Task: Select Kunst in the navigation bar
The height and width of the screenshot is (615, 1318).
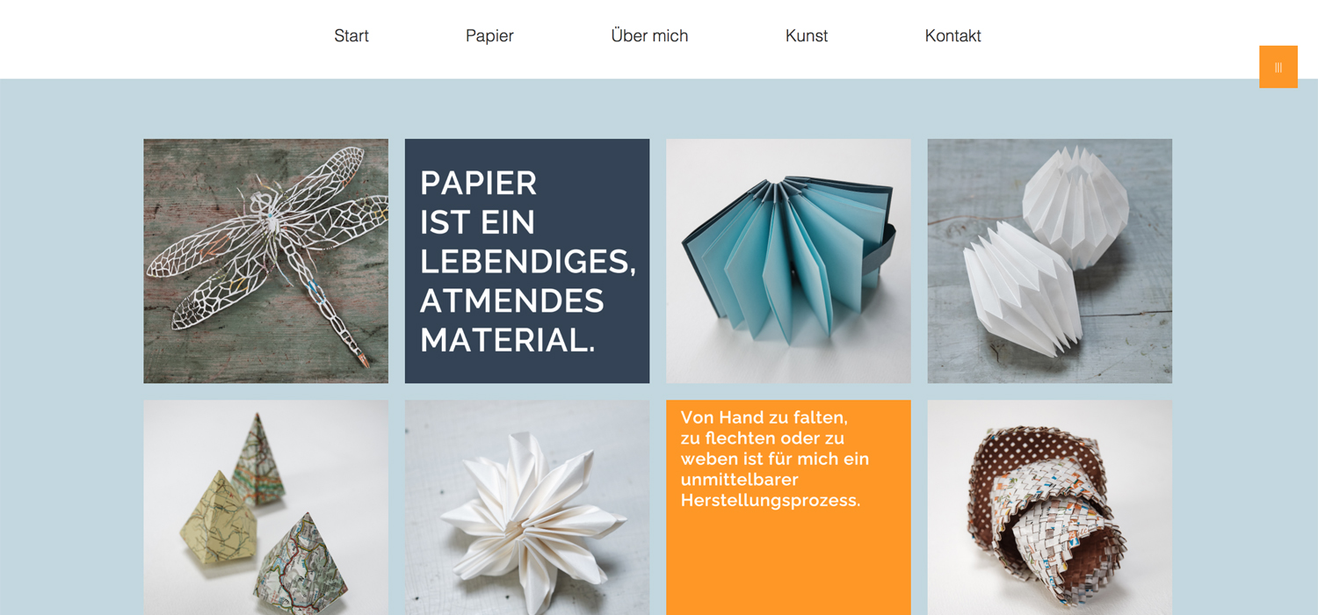Action: coord(806,36)
